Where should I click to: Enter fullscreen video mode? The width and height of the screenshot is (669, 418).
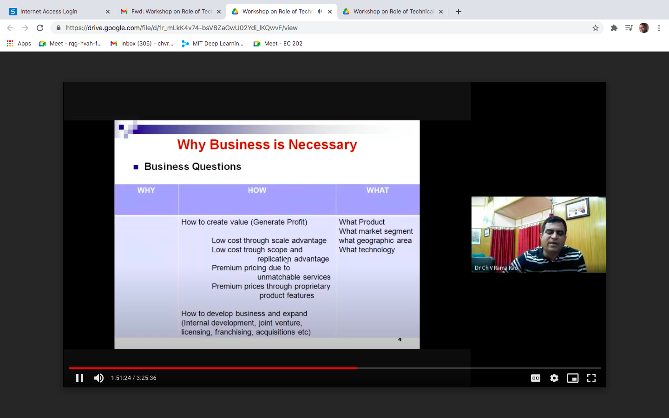tap(591, 378)
